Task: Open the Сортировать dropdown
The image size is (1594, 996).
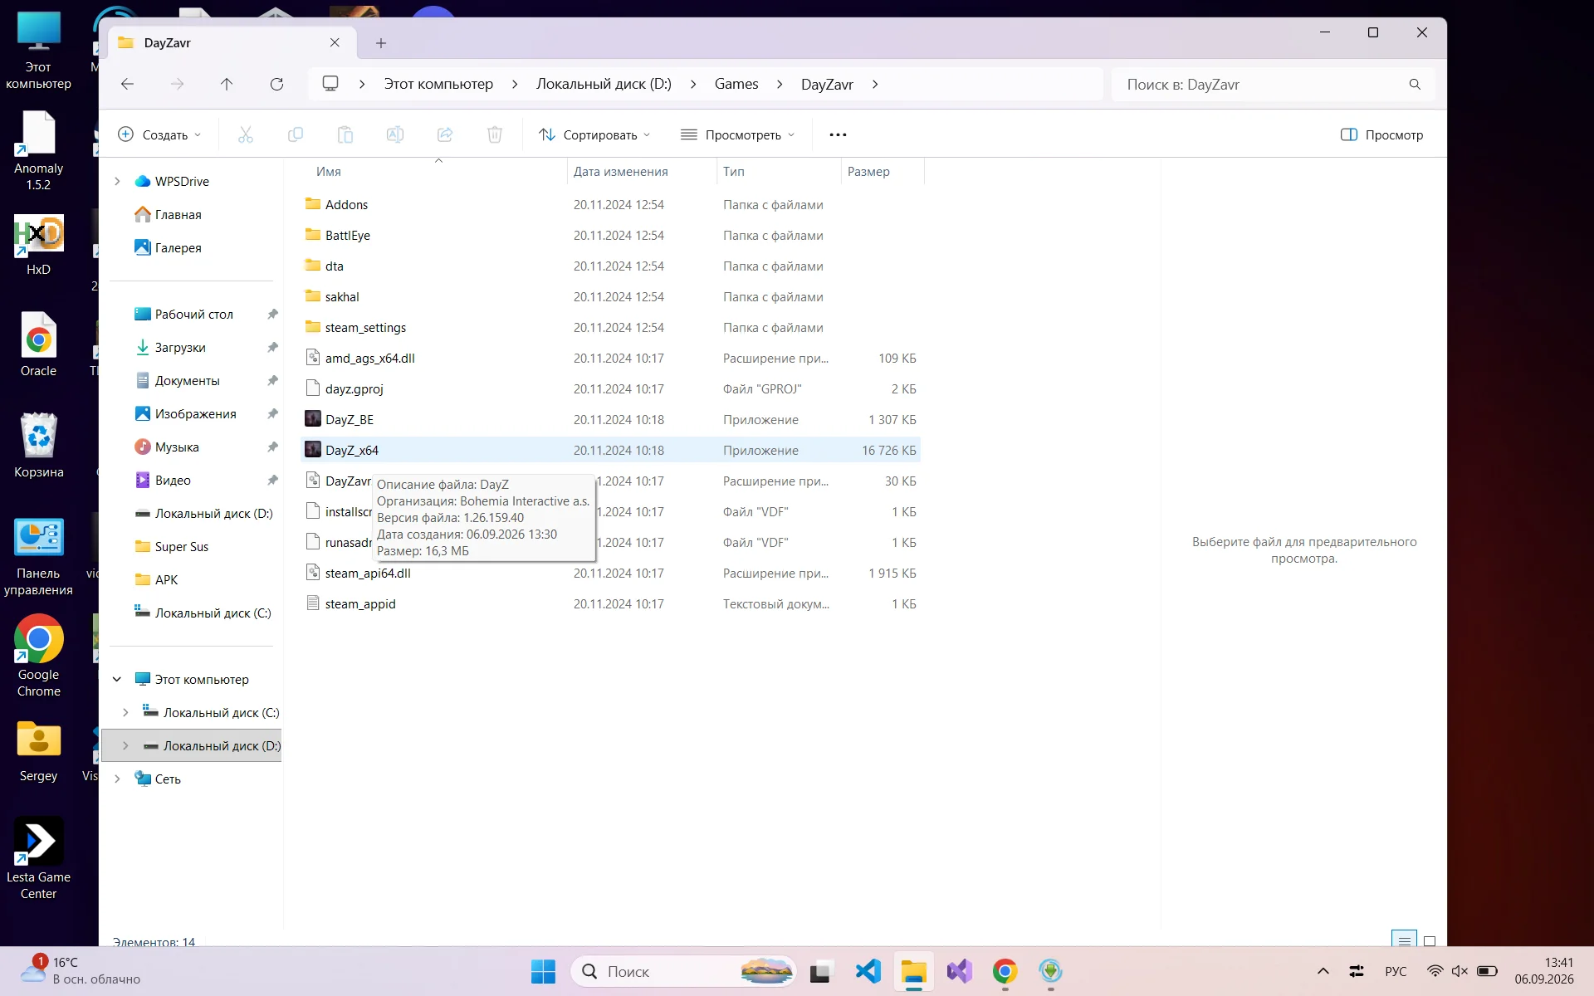Action: (x=594, y=134)
